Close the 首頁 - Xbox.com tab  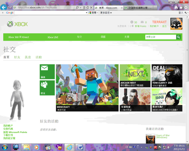tap(122, 8)
